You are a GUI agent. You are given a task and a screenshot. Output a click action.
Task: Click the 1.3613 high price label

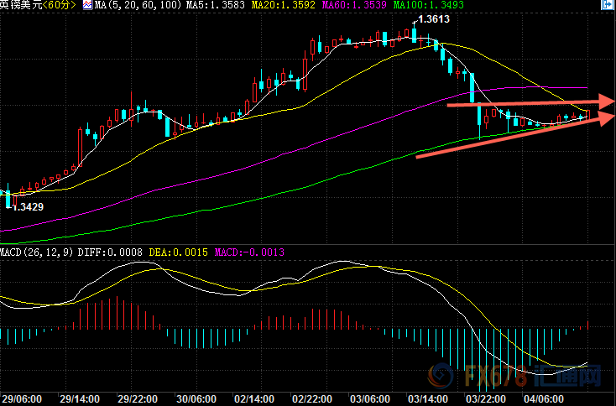[x=434, y=19]
